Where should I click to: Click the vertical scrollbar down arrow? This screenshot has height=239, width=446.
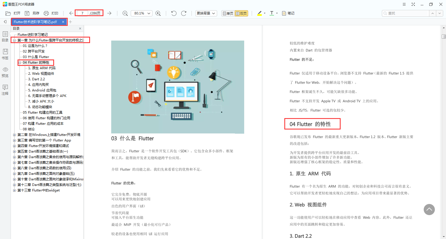click(443, 237)
